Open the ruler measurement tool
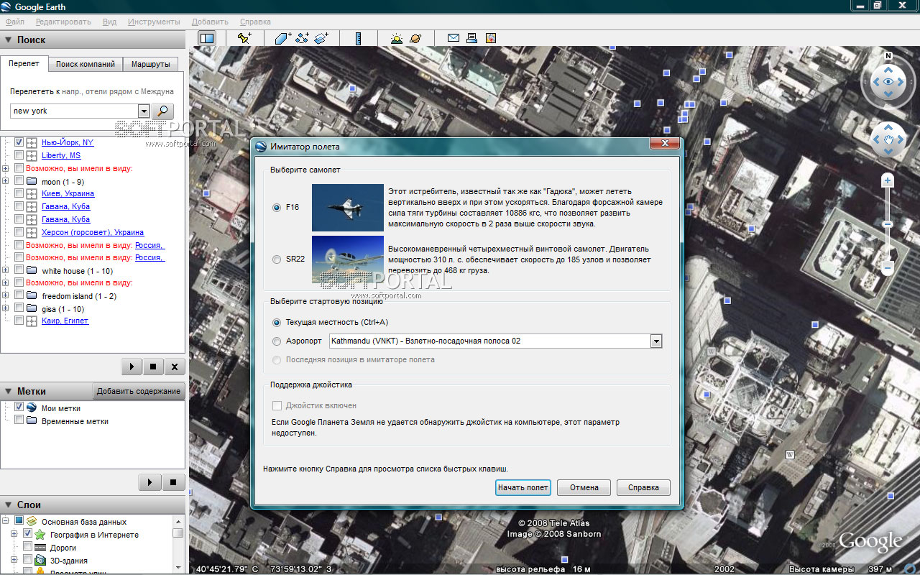This screenshot has width=920, height=575. click(x=358, y=38)
